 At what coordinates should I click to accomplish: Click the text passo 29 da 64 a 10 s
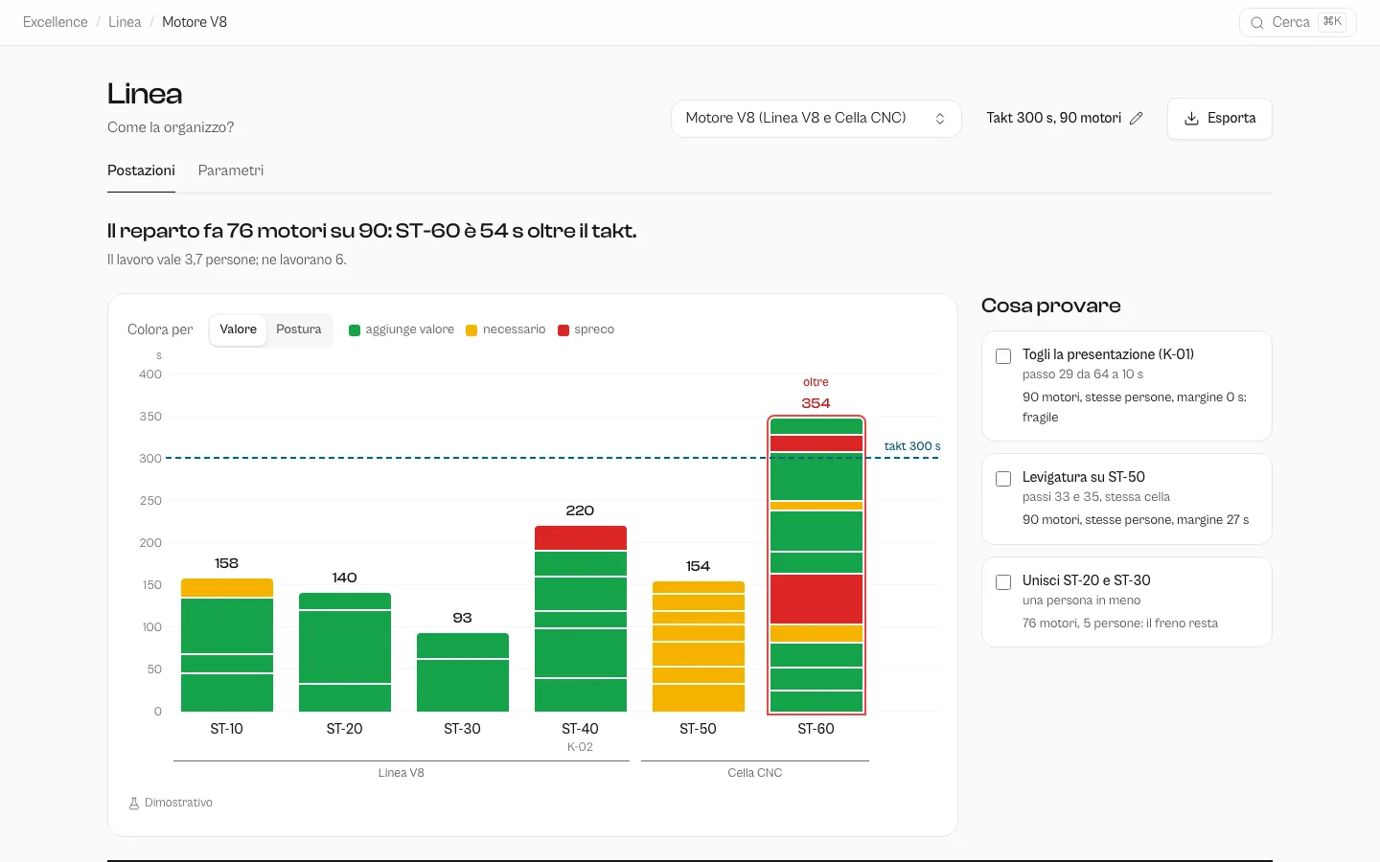click(1083, 374)
